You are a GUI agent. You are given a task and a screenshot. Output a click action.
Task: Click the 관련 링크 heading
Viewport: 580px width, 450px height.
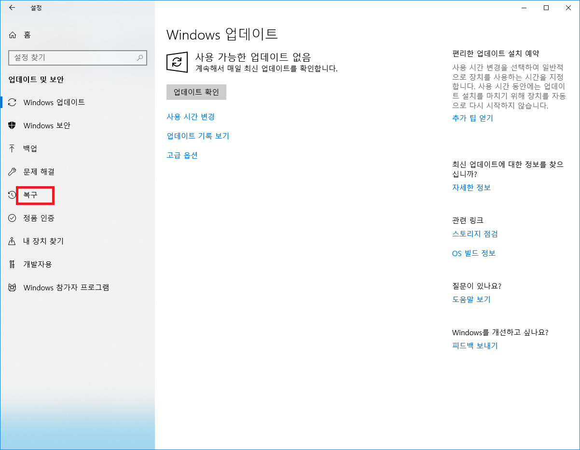pos(468,220)
